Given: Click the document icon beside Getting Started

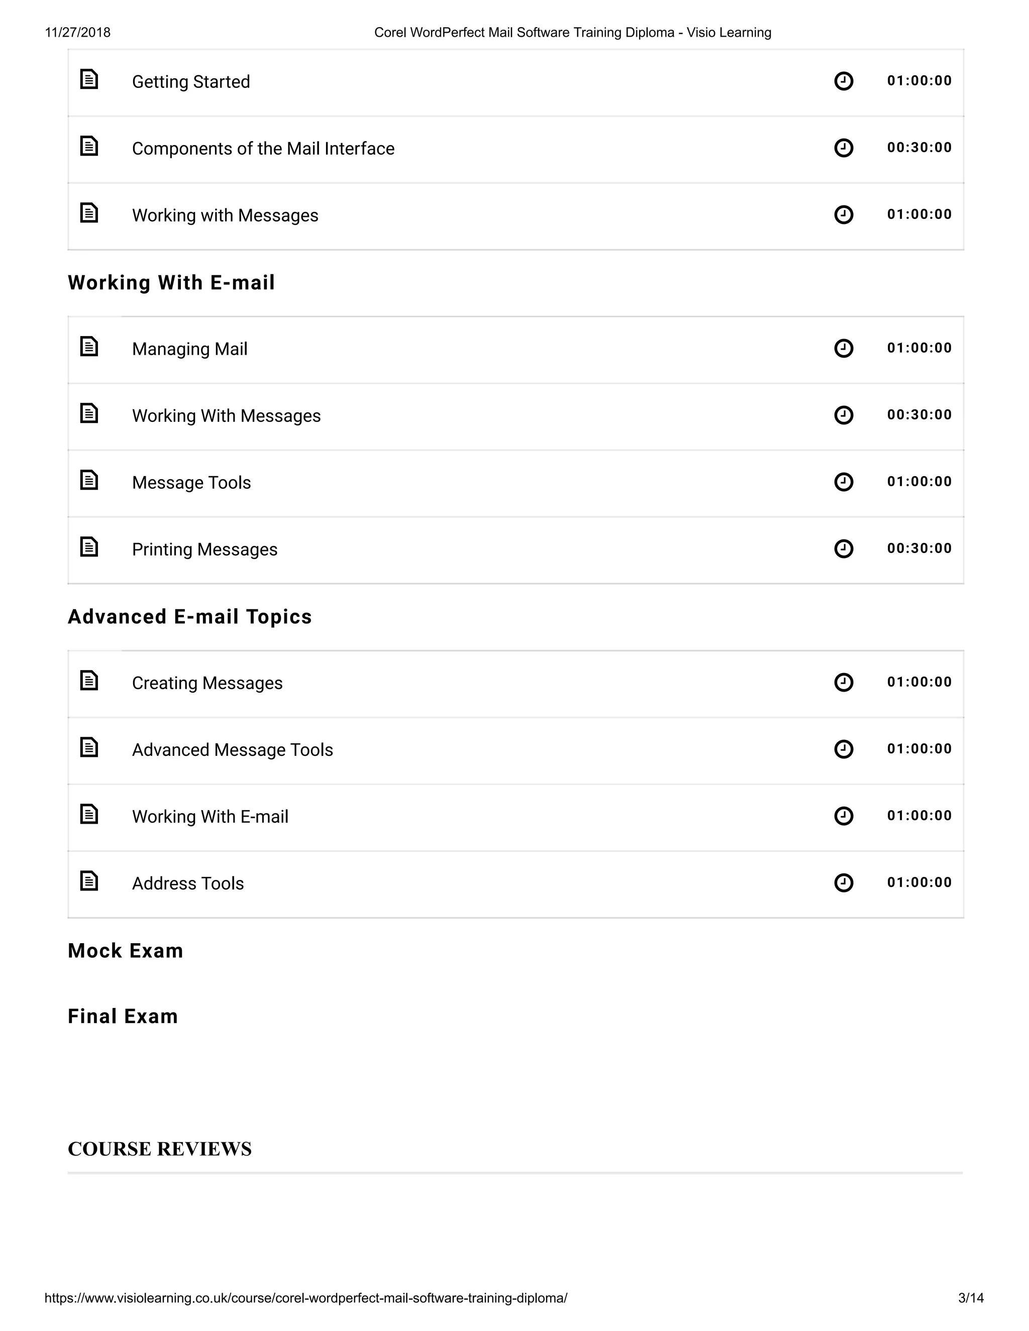Looking at the screenshot, I should point(89,79).
